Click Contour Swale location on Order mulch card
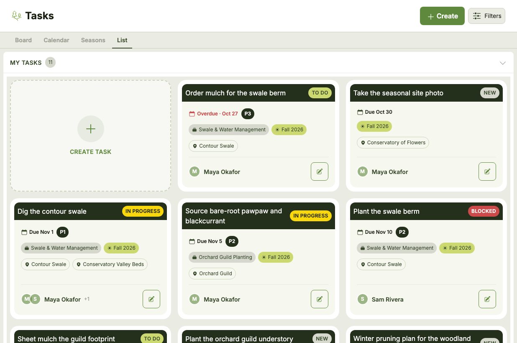Image resolution: width=517 pixels, height=343 pixels. click(x=213, y=146)
